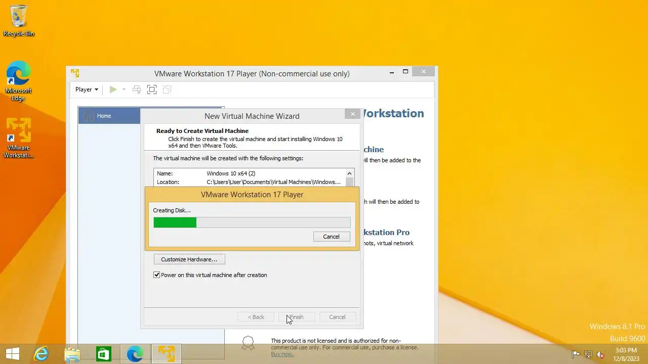Open the Windows Start button

(x=12, y=354)
